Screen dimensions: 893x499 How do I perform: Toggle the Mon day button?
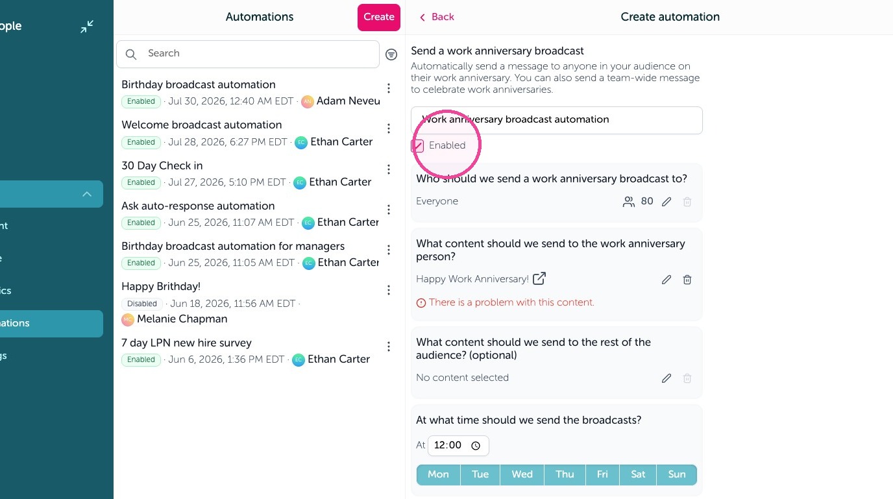(438, 474)
